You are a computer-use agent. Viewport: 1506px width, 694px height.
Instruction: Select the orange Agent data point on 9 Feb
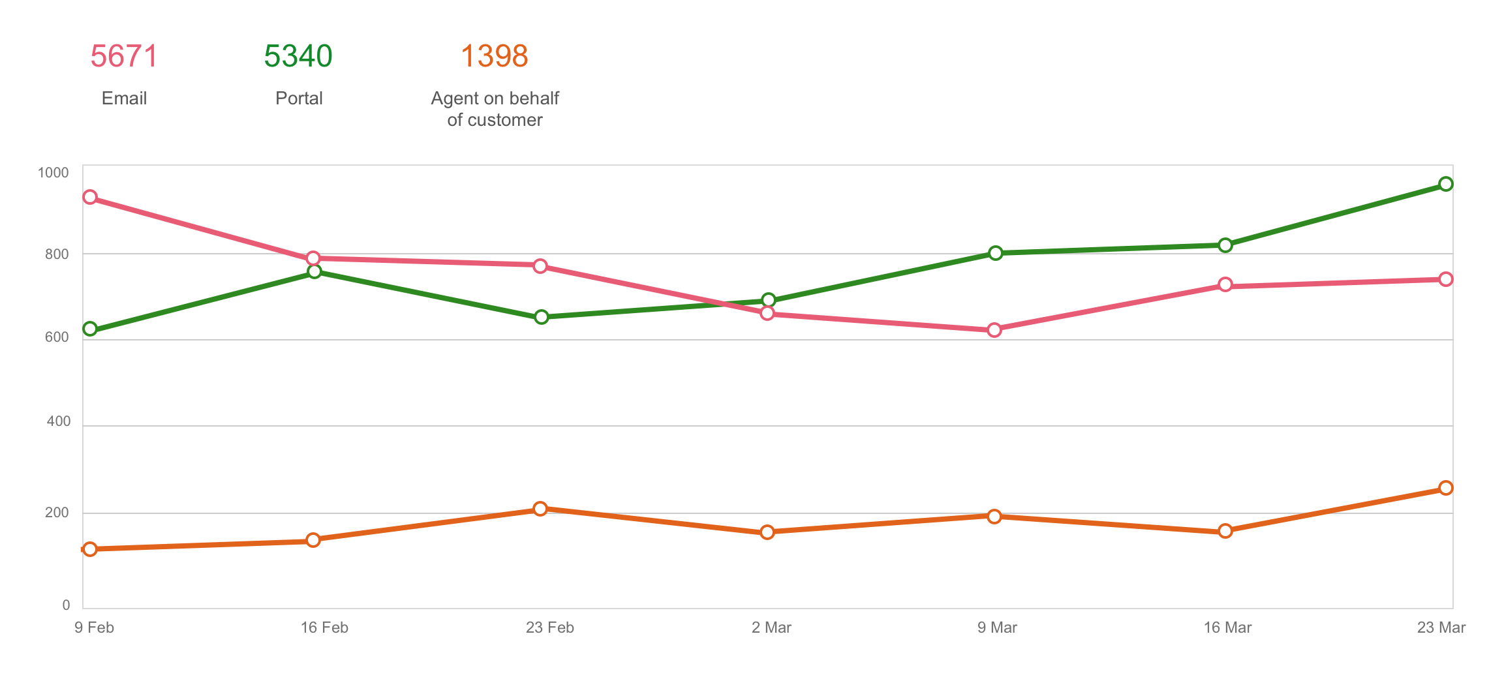tap(90, 549)
